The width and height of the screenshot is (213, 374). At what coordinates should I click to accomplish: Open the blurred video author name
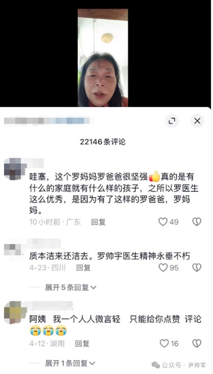pyautogui.click(x=47, y=121)
